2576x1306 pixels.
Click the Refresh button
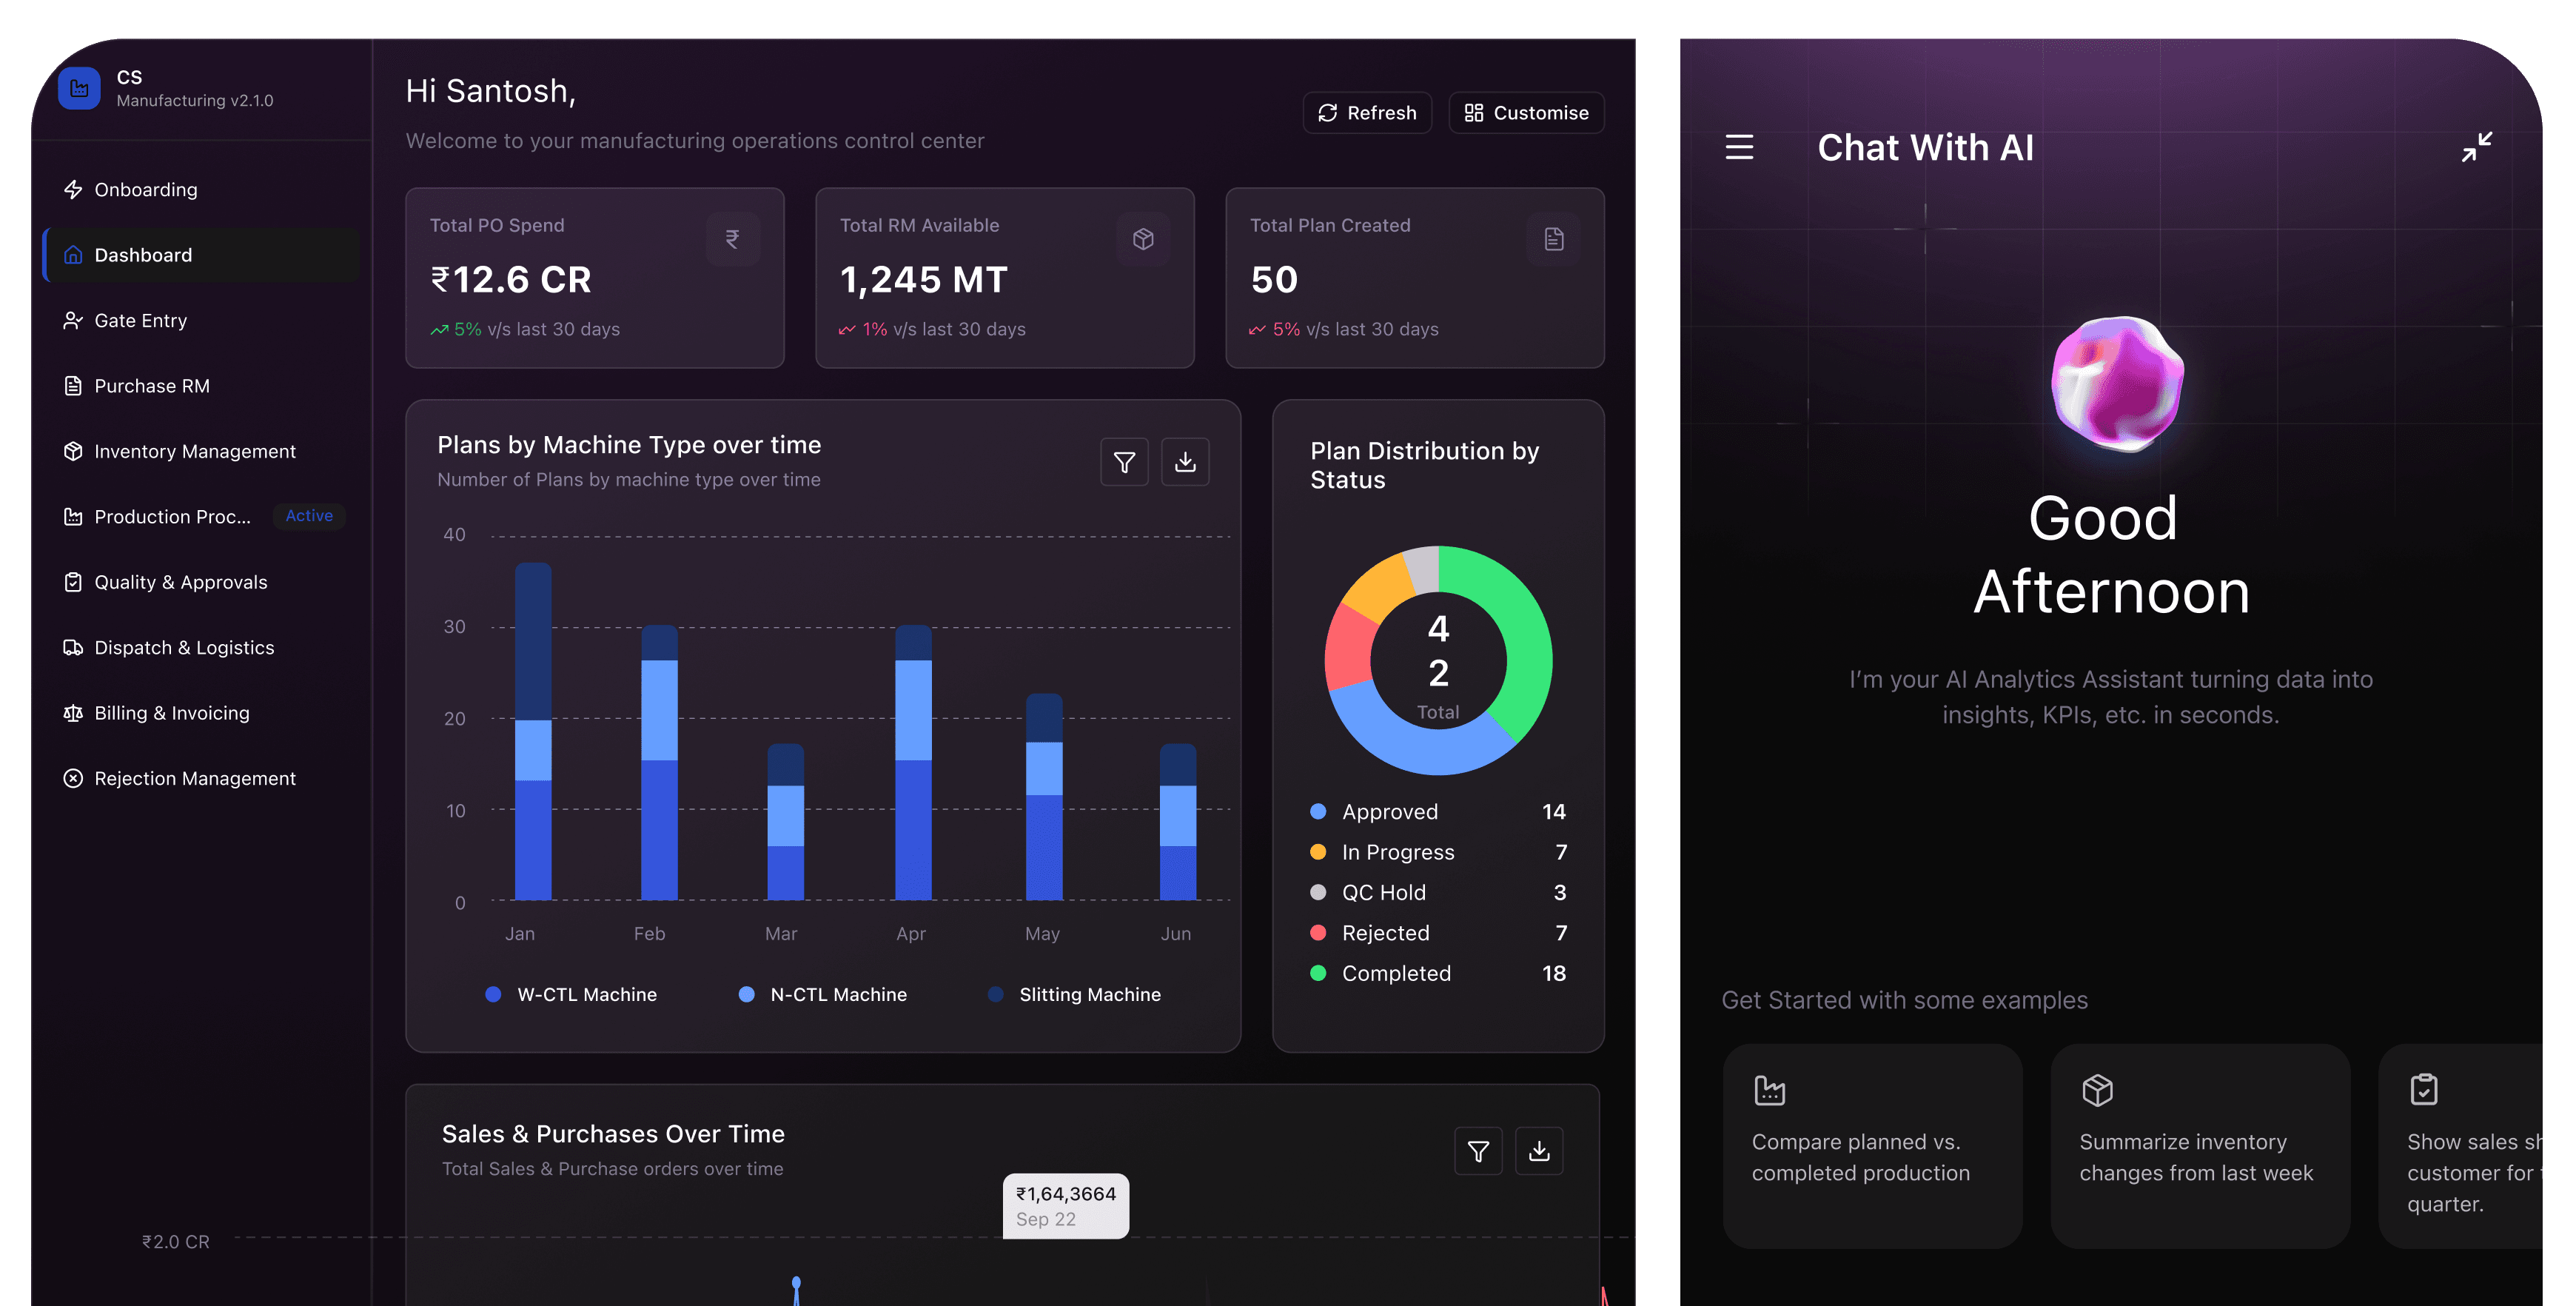(1367, 112)
